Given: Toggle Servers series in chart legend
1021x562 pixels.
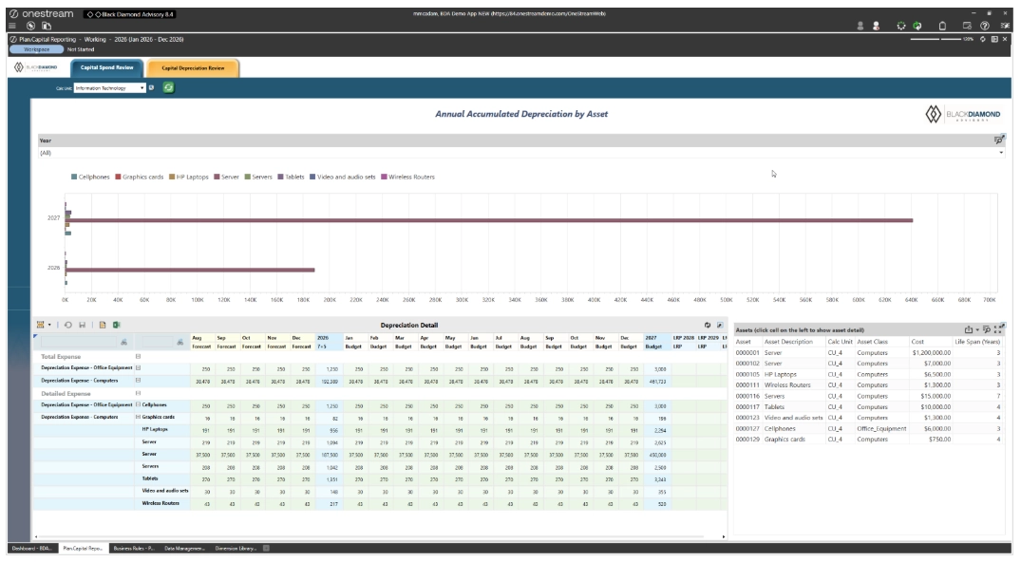Looking at the screenshot, I should coord(258,178).
